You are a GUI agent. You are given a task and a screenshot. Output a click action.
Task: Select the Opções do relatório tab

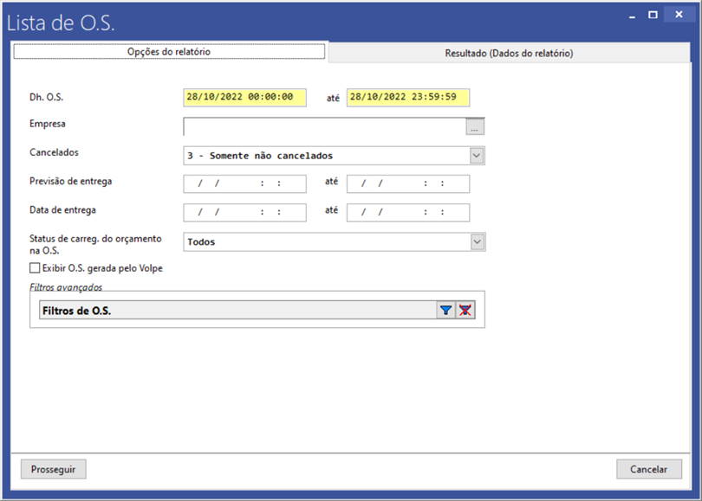click(169, 52)
